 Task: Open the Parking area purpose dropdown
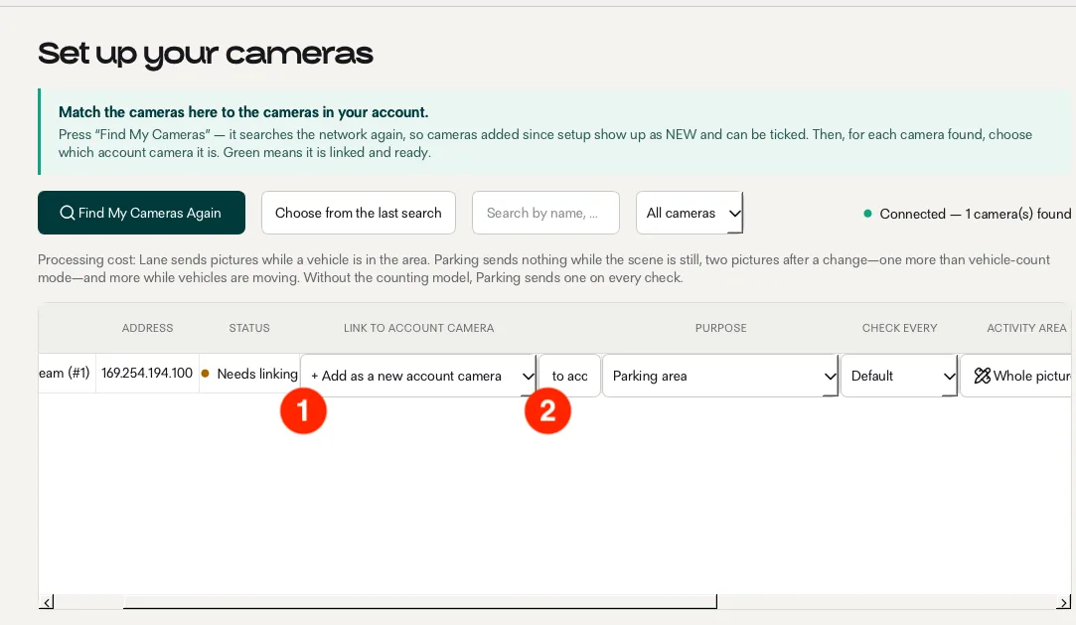pyautogui.click(x=720, y=376)
